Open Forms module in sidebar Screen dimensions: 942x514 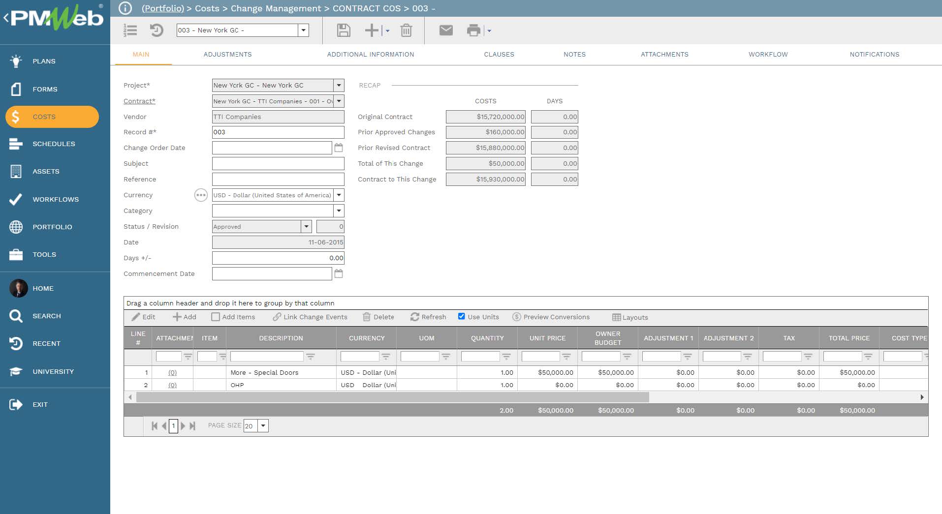(x=16, y=89)
